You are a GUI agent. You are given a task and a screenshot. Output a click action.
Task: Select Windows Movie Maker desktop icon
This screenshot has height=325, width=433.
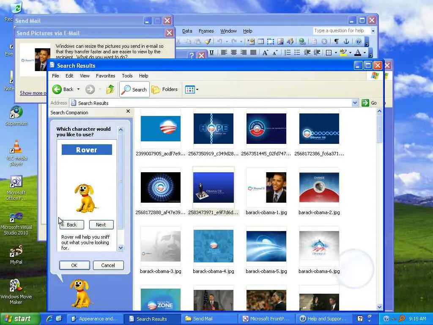click(x=16, y=292)
